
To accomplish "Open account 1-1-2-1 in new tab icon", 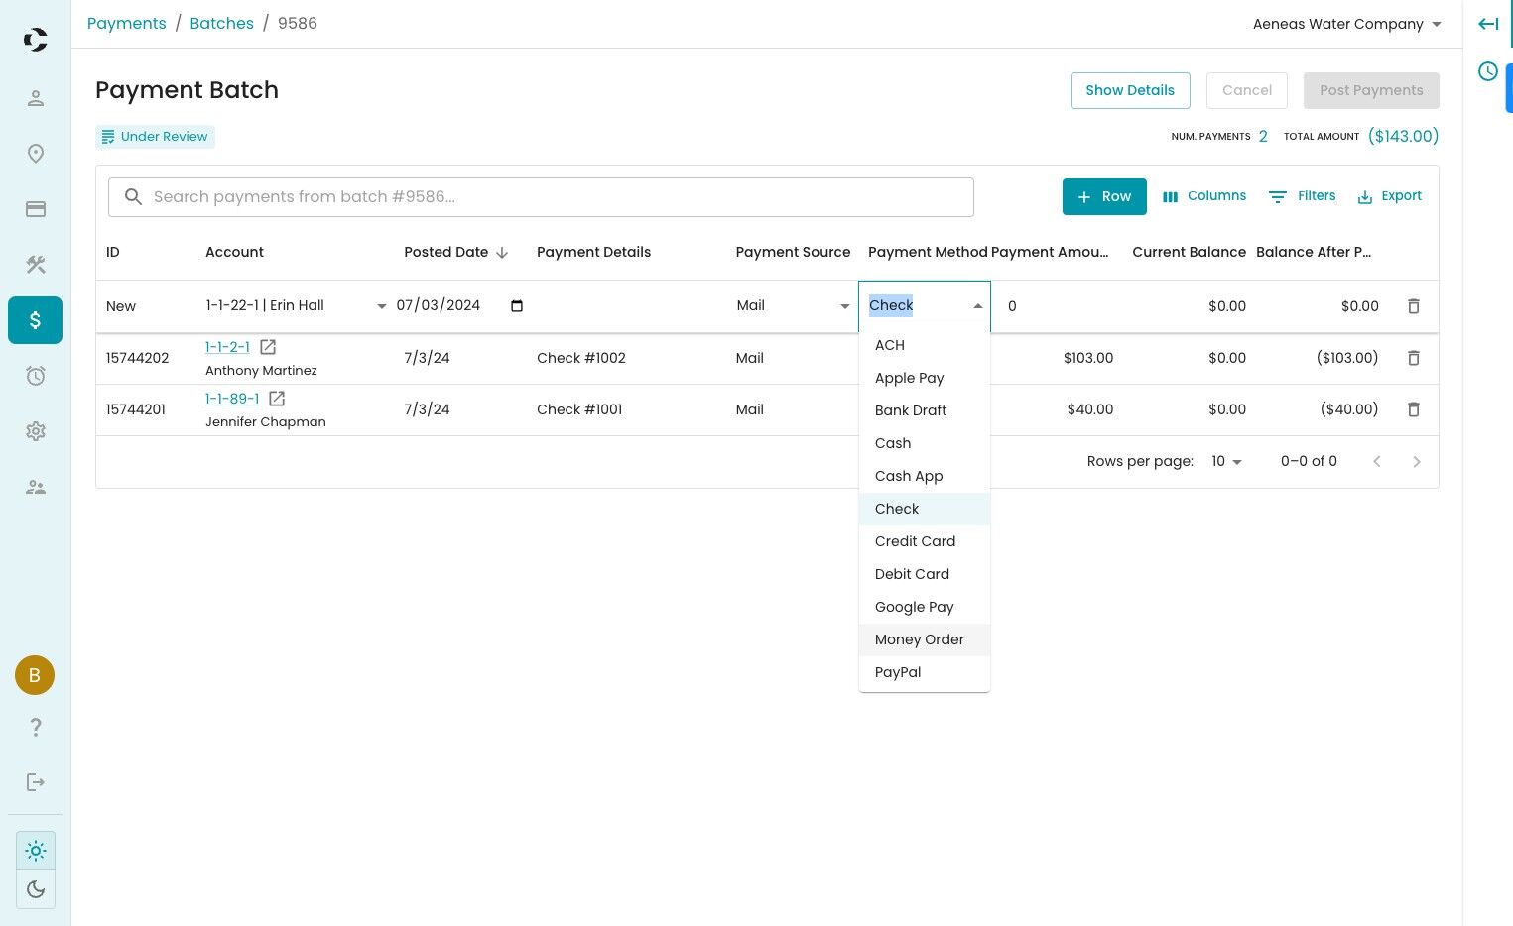I will click(x=268, y=347).
